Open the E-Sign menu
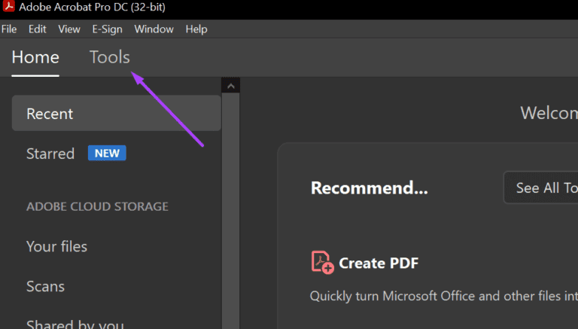 [107, 29]
